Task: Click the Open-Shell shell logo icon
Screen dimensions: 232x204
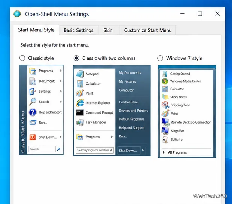Action: pos(17,14)
